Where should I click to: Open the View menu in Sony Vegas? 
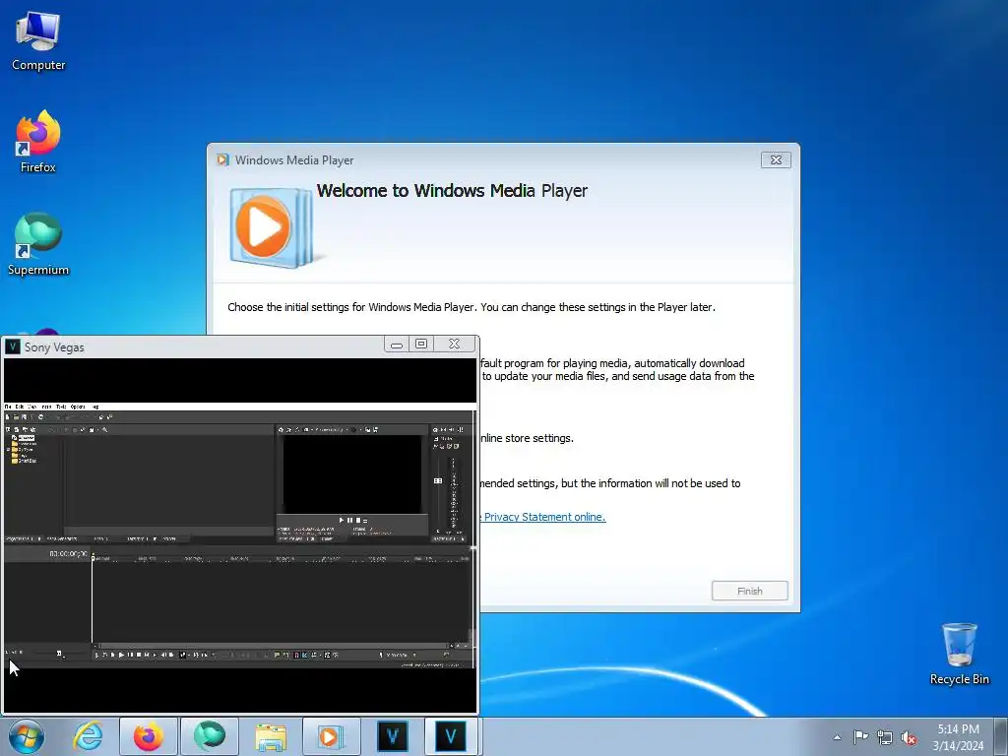(x=32, y=407)
